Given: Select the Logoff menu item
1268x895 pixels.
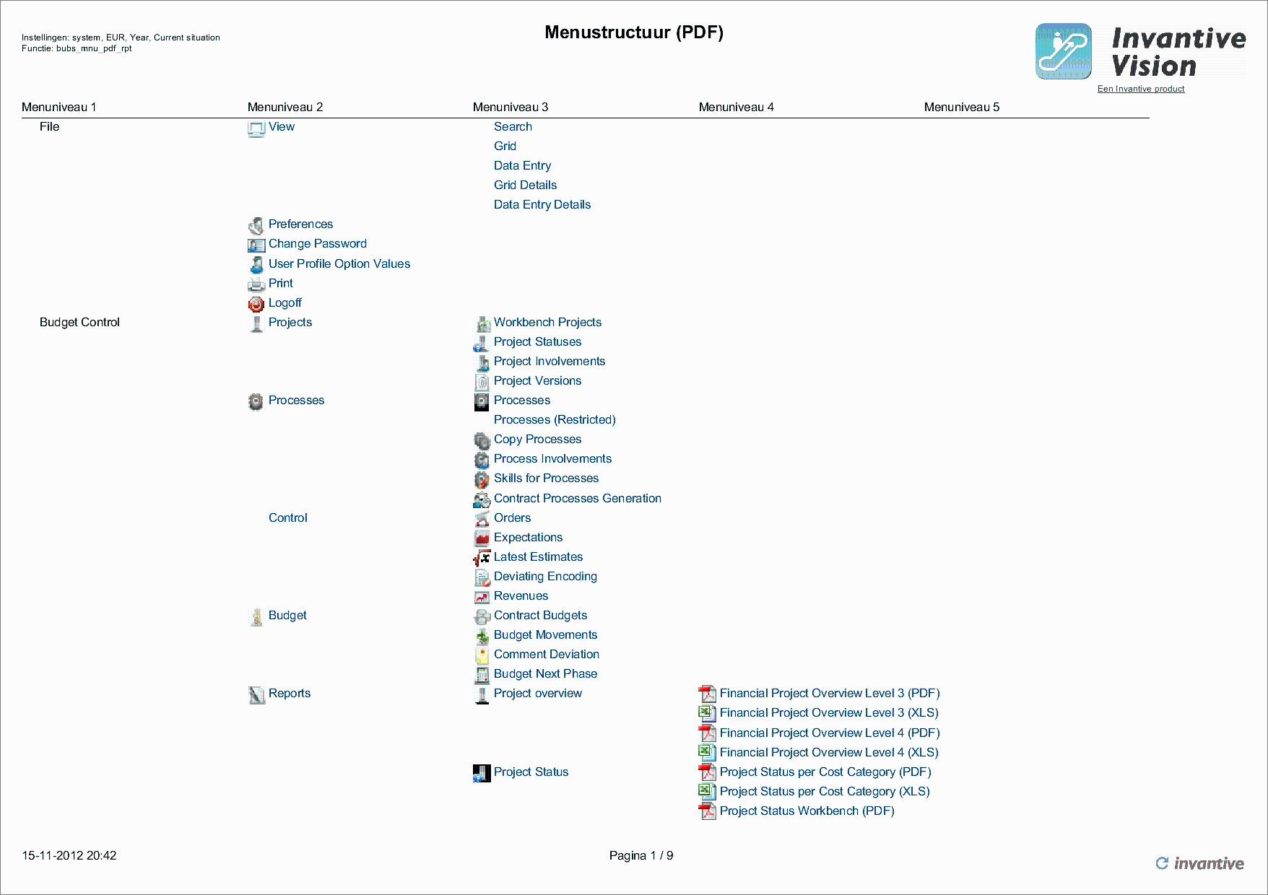Looking at the screenshot, I should pos(285,302).
